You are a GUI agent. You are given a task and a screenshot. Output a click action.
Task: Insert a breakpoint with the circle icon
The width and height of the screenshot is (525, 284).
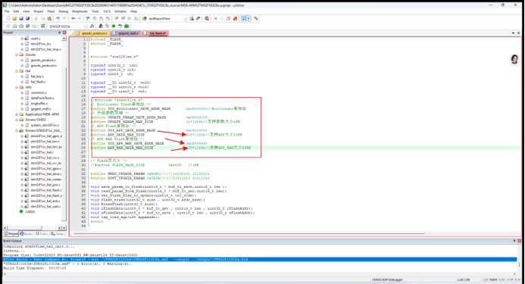coord(215,18)
